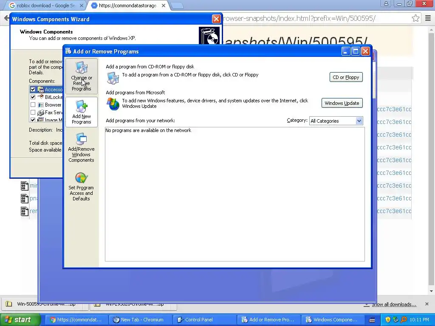435x326 pixels.
Task: Open Set Program Access and Defaults
Action: coord(81,186)
